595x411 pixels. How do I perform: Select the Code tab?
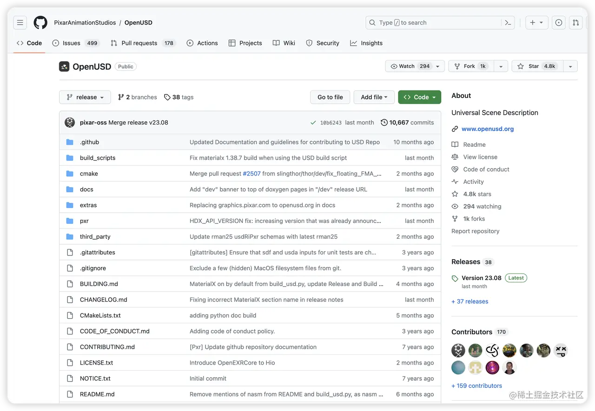[x=29, y=43]
